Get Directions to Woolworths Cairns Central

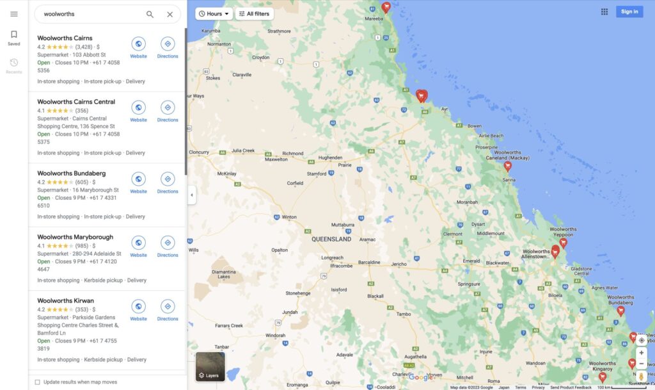[168, 111]
